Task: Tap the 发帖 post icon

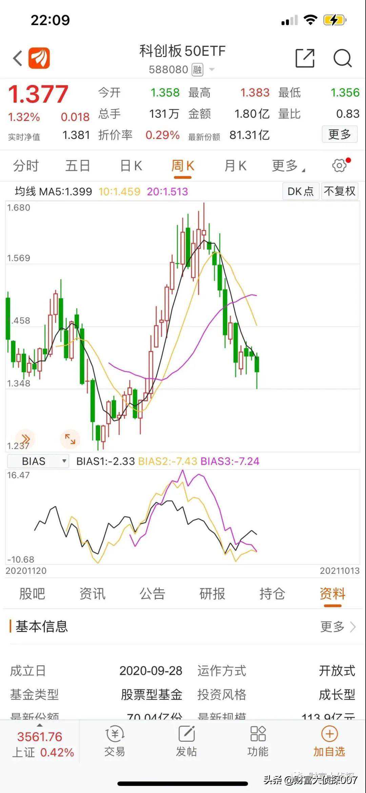Action: point(186,741)
